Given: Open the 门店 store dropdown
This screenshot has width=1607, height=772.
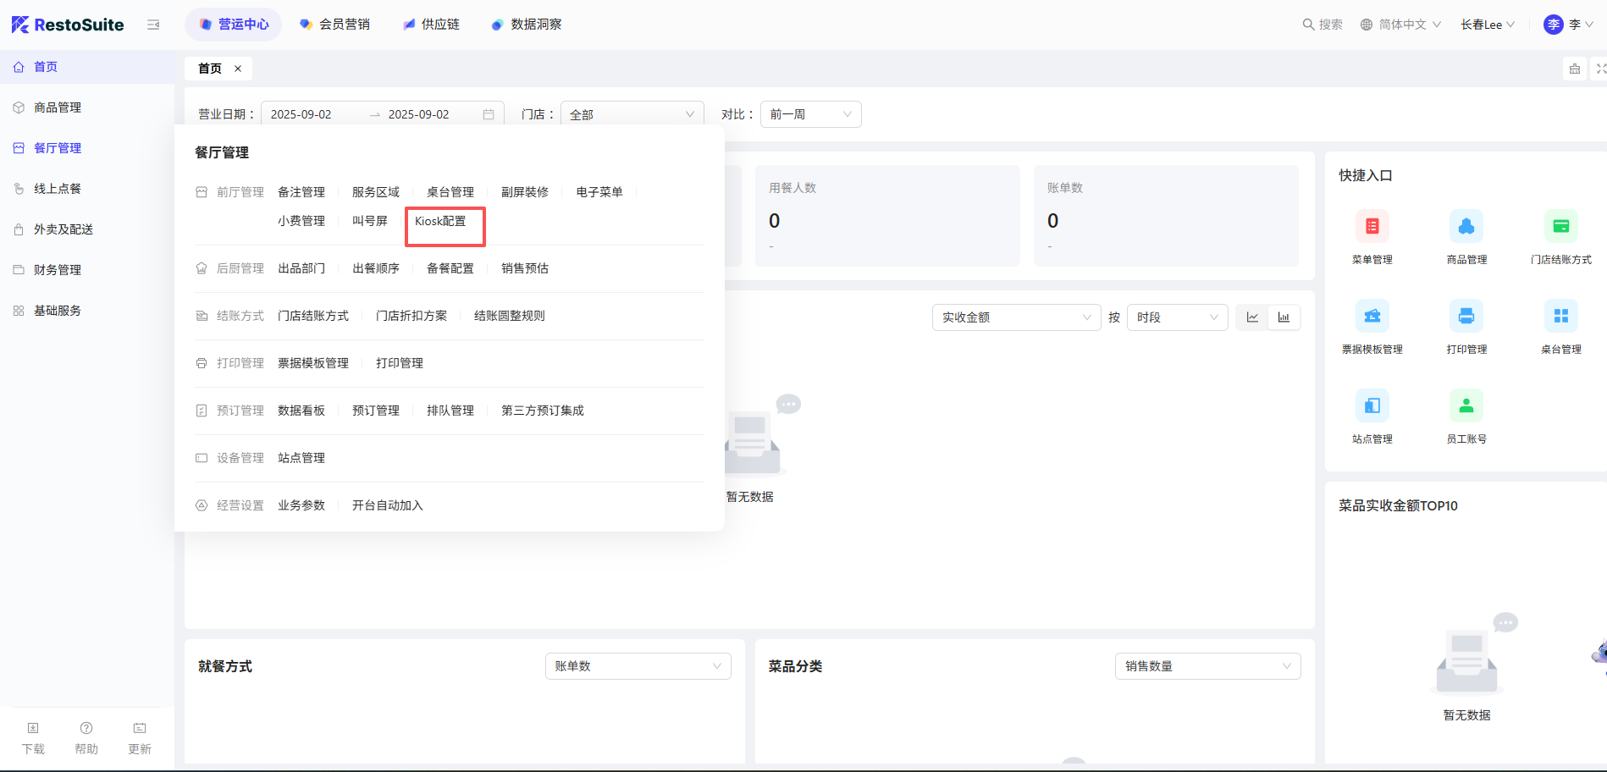Looking at the screenshot, I should pyautogui.click(x=632, y=114).
